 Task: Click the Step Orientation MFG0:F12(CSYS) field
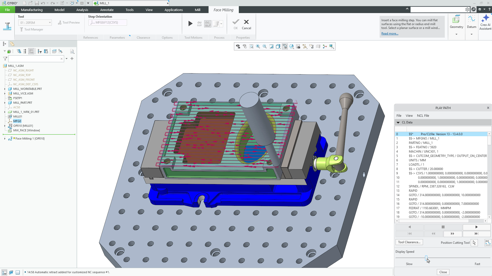click(108, 23)
